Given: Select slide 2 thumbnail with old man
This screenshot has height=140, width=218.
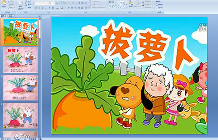Looking at the screenshot, I should (21, 60).
